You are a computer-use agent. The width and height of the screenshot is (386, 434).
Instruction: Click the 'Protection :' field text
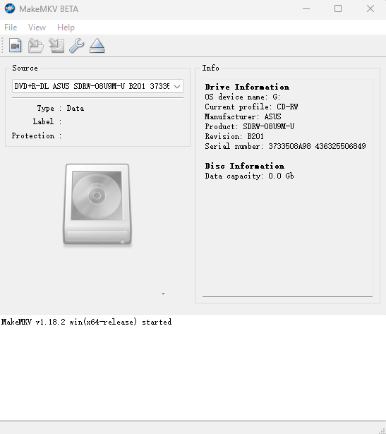point(37,135)
